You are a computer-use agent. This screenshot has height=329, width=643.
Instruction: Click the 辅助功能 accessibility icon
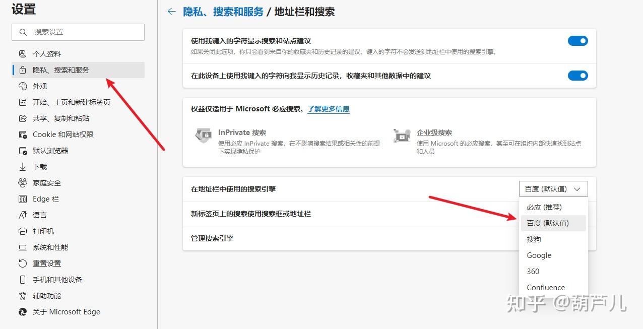(x=22, y=296)
